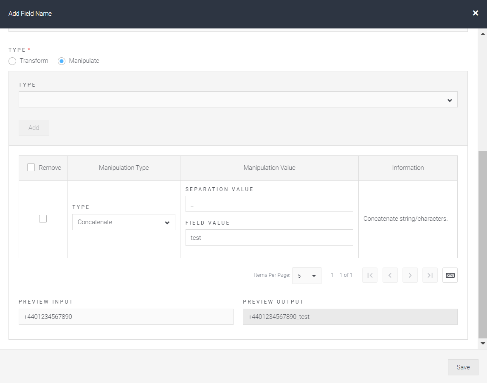The image size is (487, 383).
Task: Open Items Per Page dropdown
Action: [307, 276]
